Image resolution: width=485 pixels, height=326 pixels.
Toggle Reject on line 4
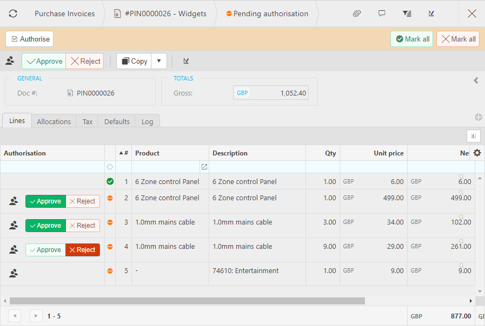pyautogui.click(x=83, y=250)
